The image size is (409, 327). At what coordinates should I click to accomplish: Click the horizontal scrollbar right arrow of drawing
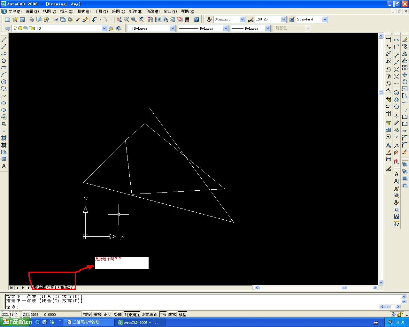[375, 288]
